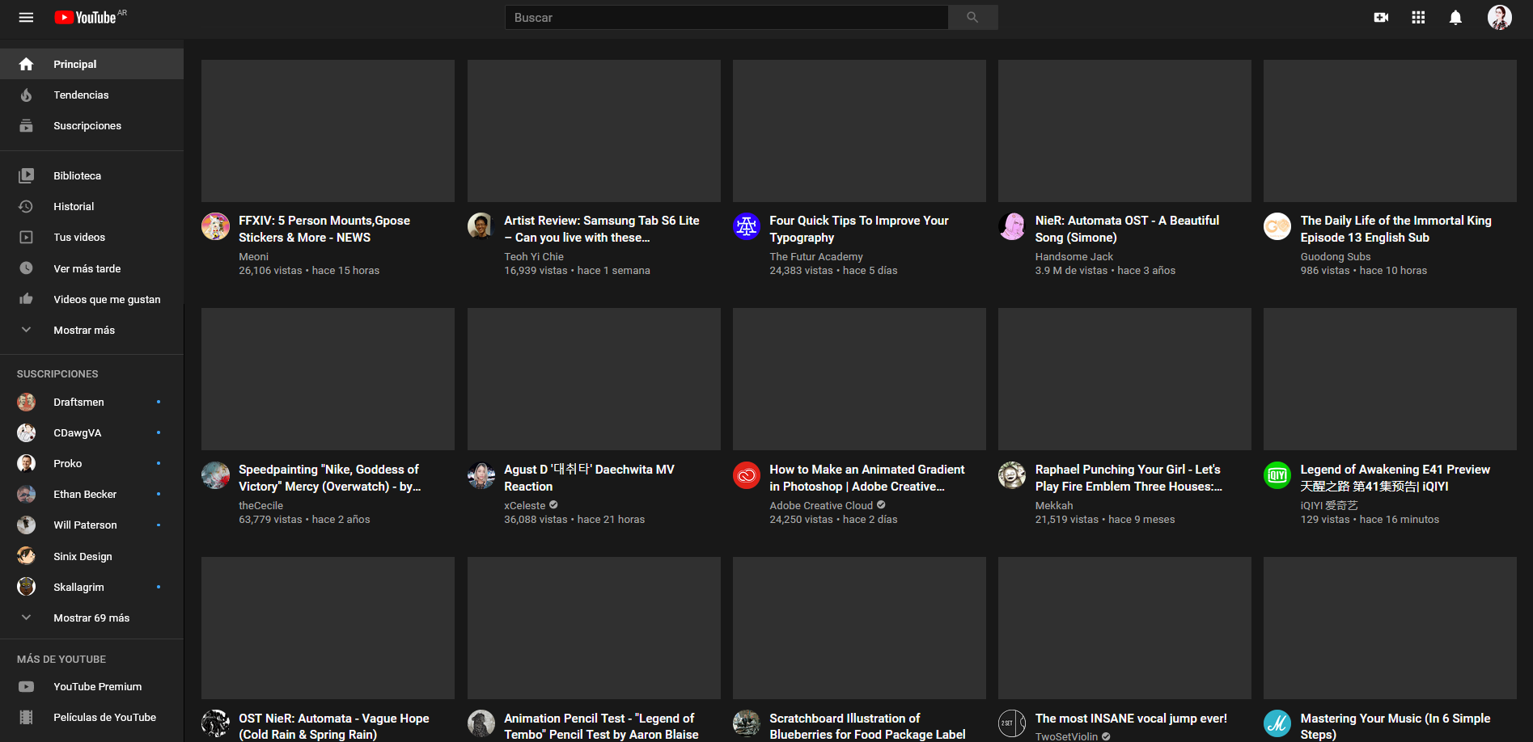The image size is (1533, 742).
Task: Open the hamburger guide menu
Action: coord(26,17)
